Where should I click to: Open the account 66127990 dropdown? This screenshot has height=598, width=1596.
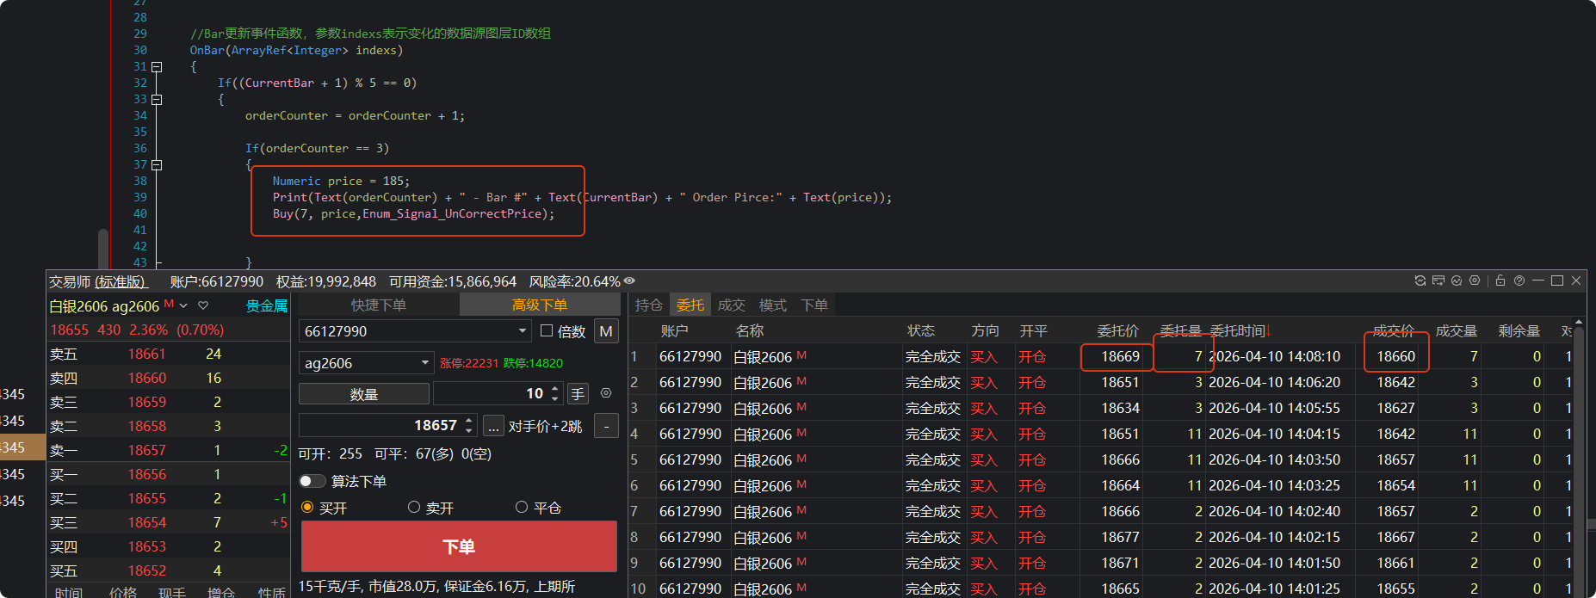(x=522, y=331)
